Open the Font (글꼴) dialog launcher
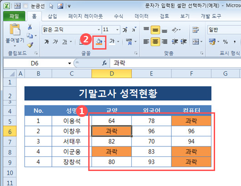Viewport: 241px width, 186px height. click(x=136, y=53)
